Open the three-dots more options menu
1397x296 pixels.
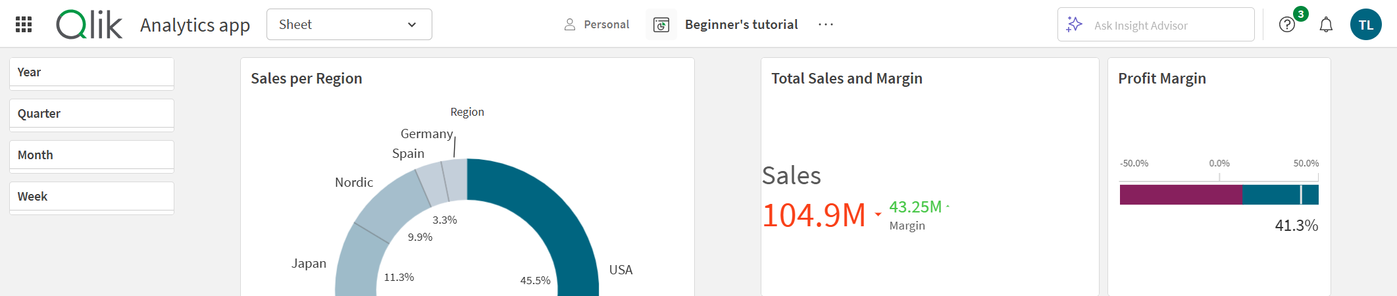[825, 25]
